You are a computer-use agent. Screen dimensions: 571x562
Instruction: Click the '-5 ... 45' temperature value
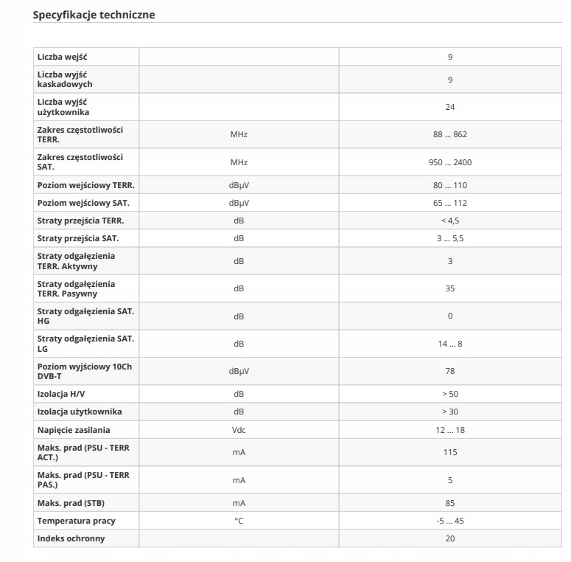pyautogui.click(x=450, y=521)
